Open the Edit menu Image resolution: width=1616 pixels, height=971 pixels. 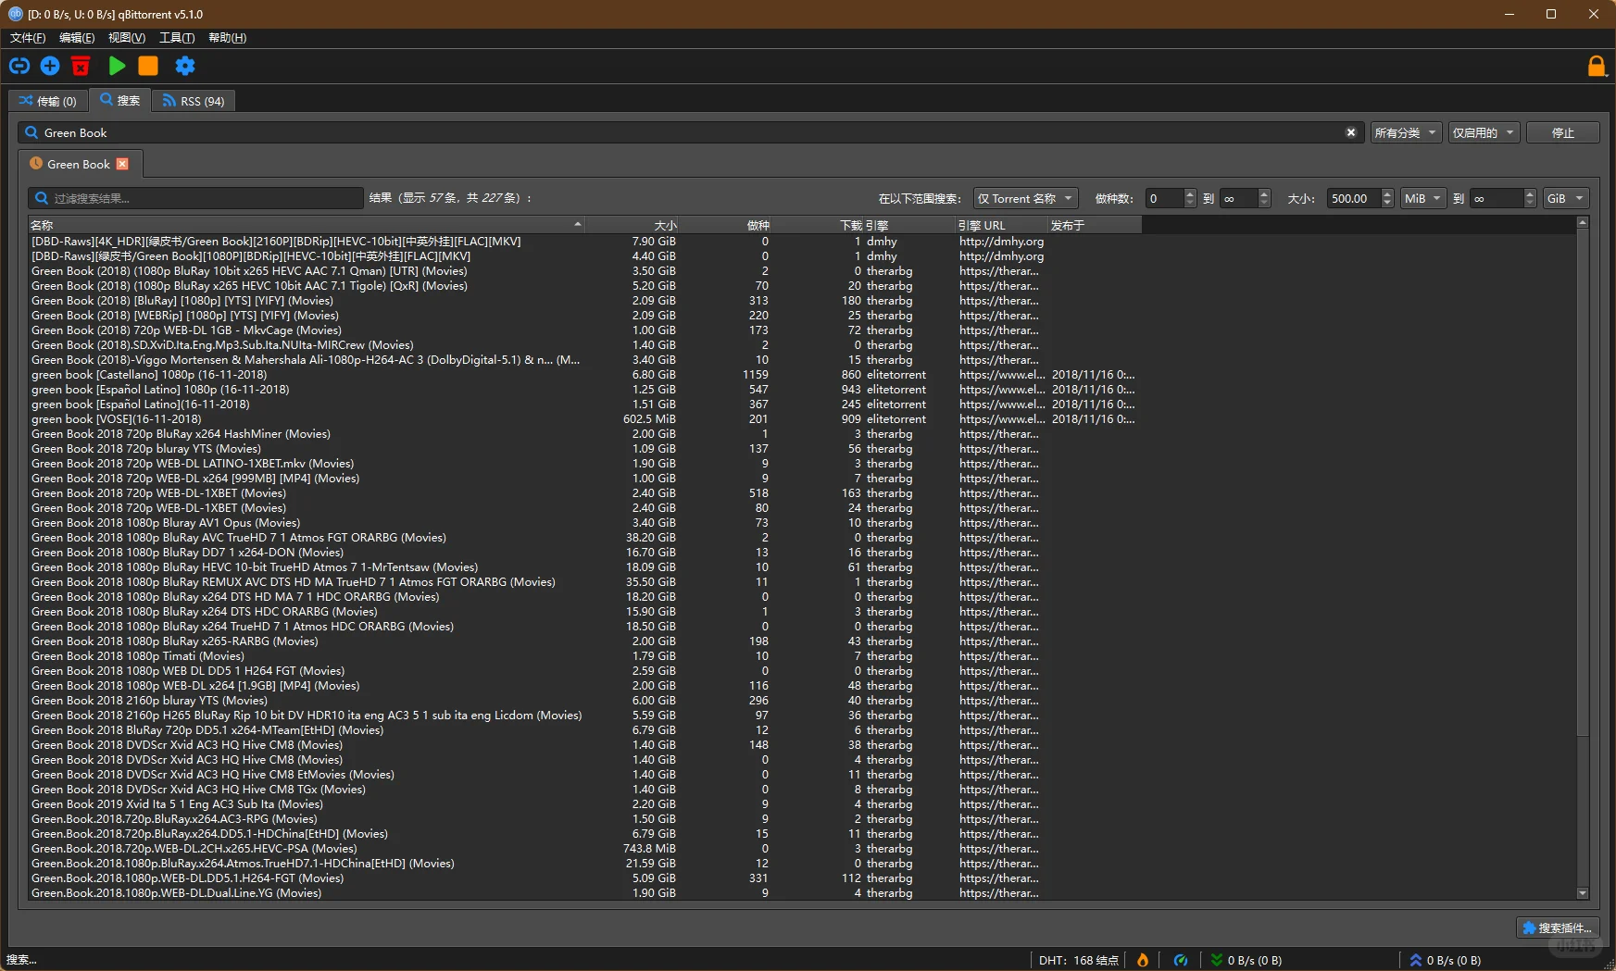77,38
